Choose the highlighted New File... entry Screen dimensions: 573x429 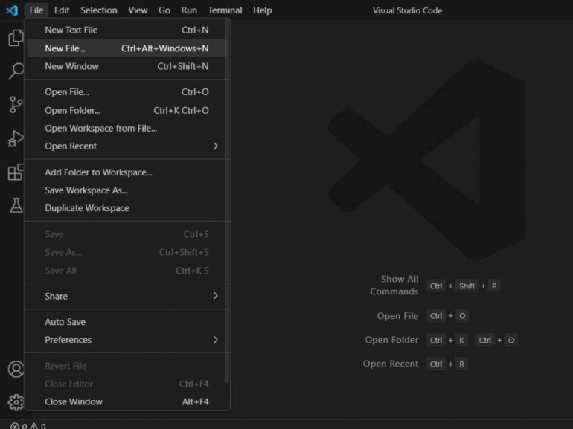[127, 48]
